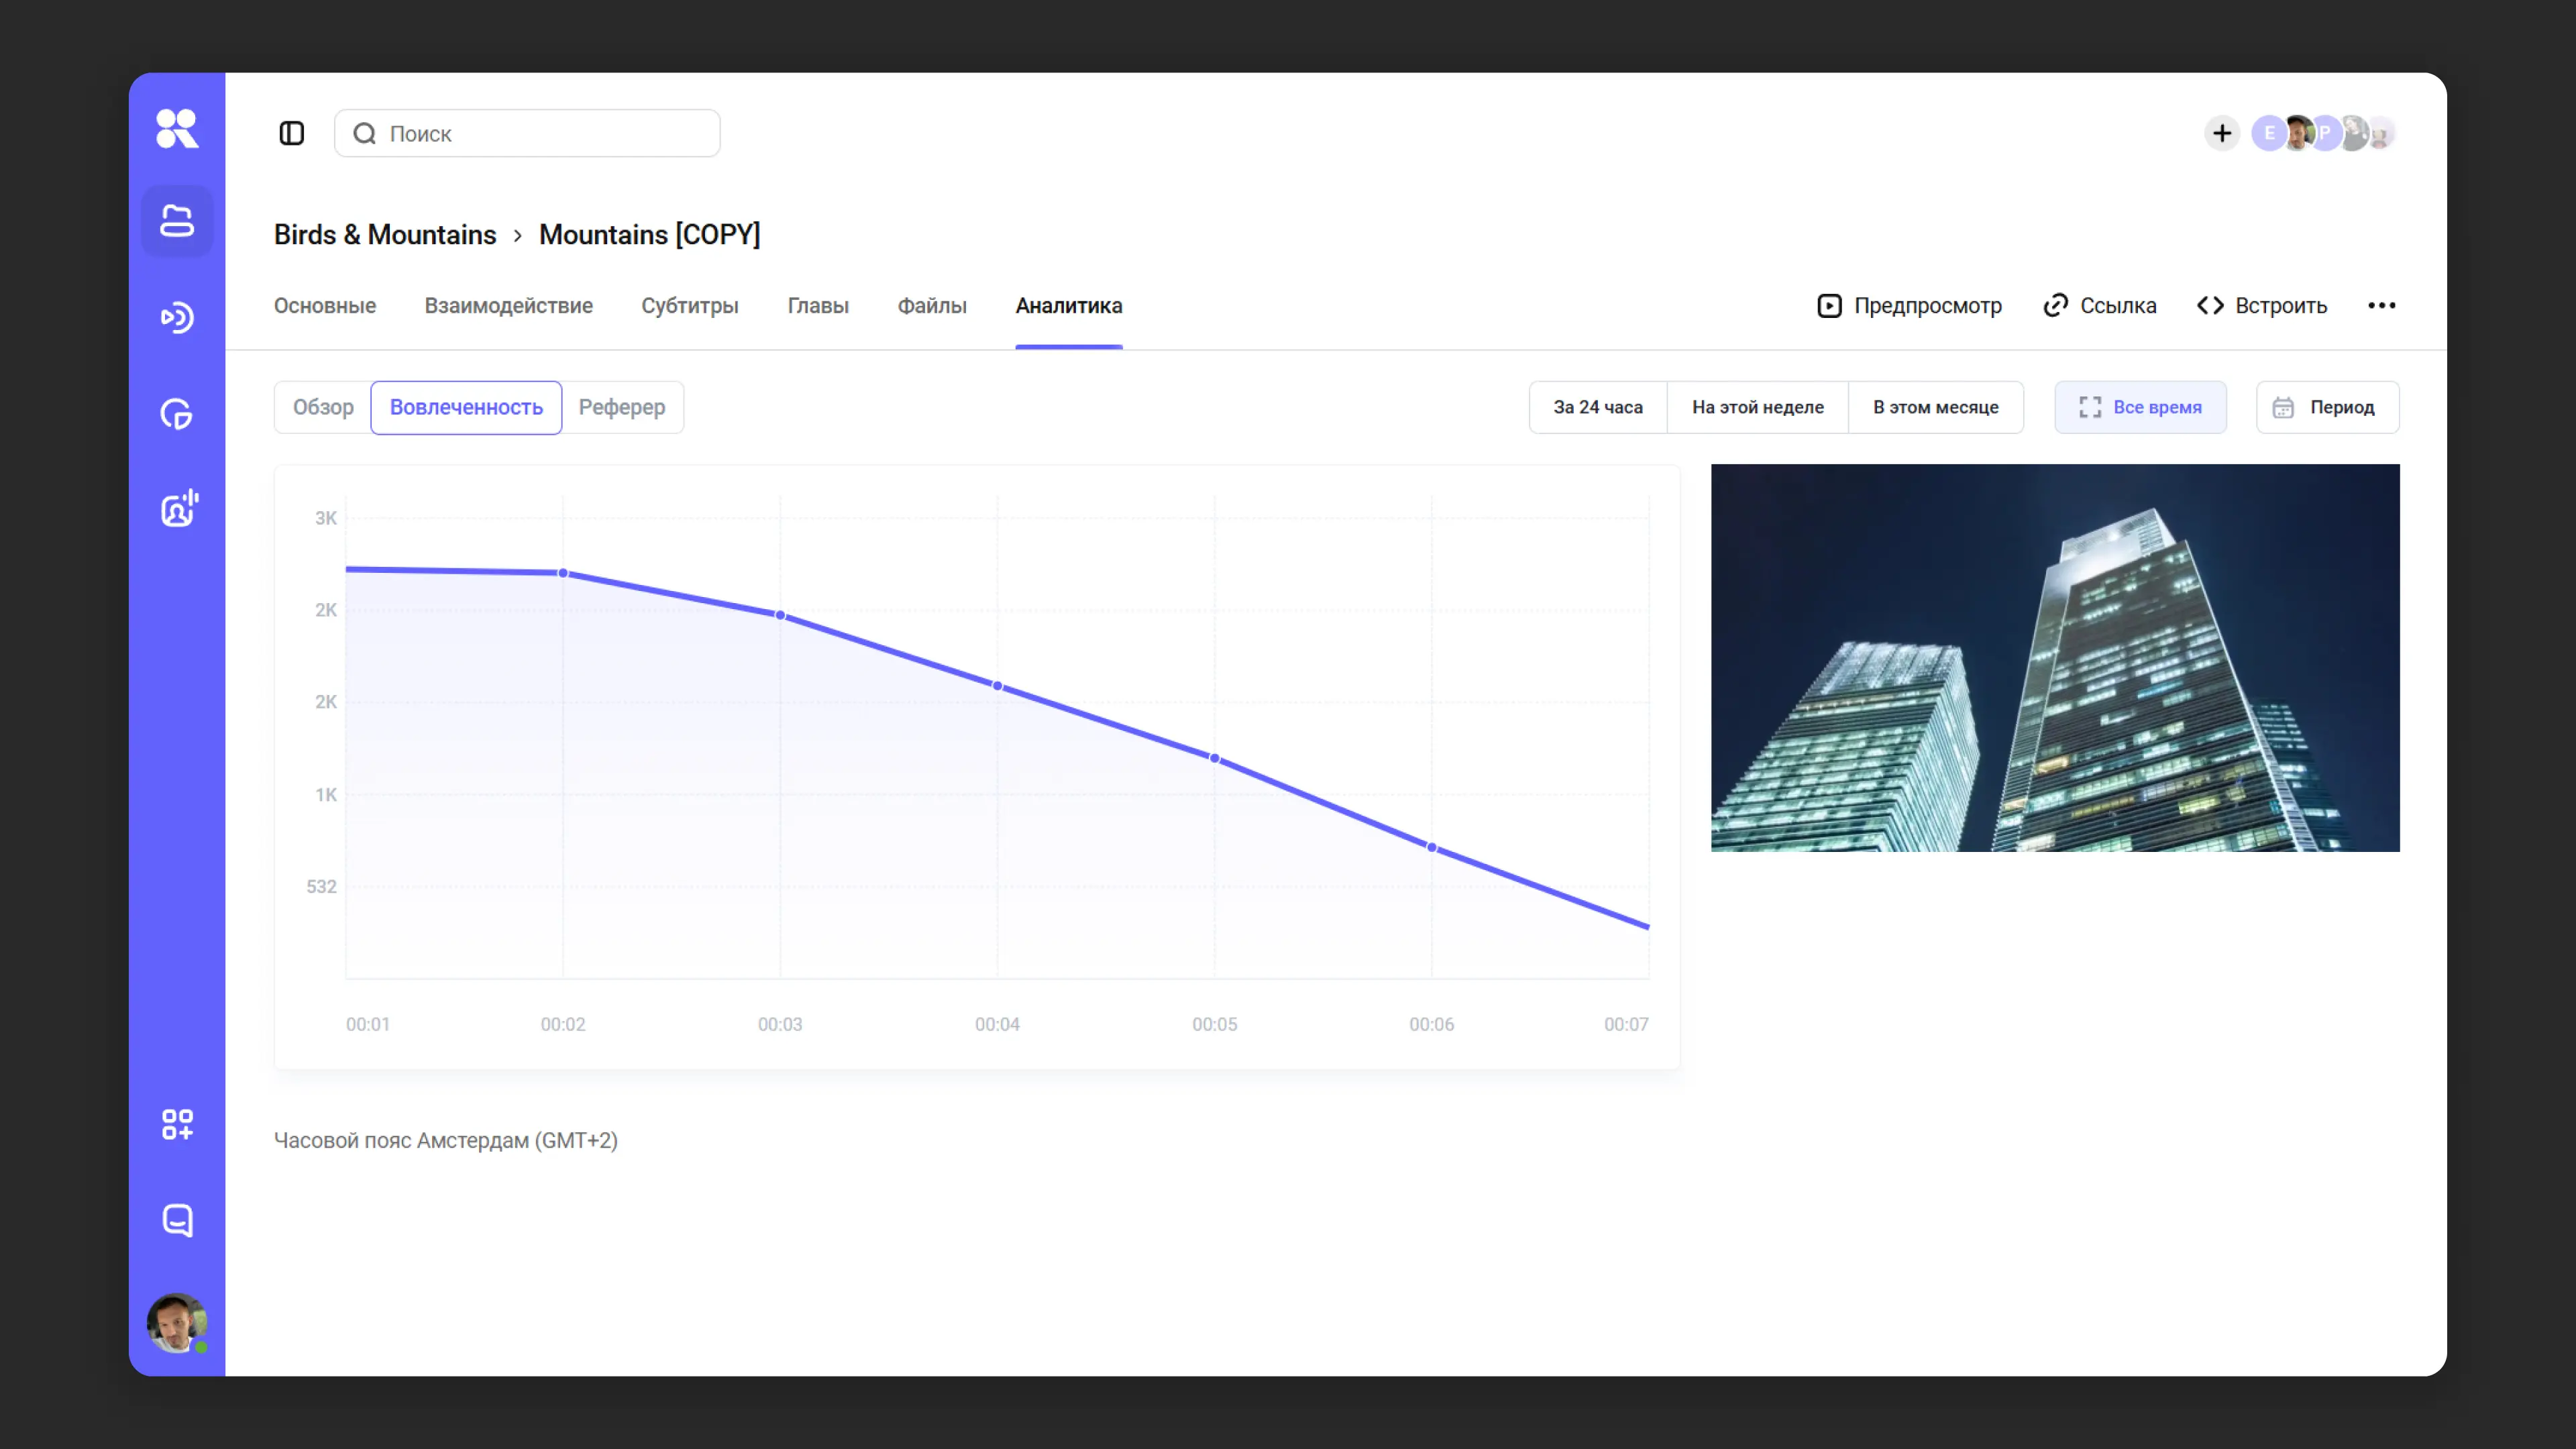This screenshot has width=2576, height=1449.
Task: Click the Поиск search field
Action: [527, 134]
